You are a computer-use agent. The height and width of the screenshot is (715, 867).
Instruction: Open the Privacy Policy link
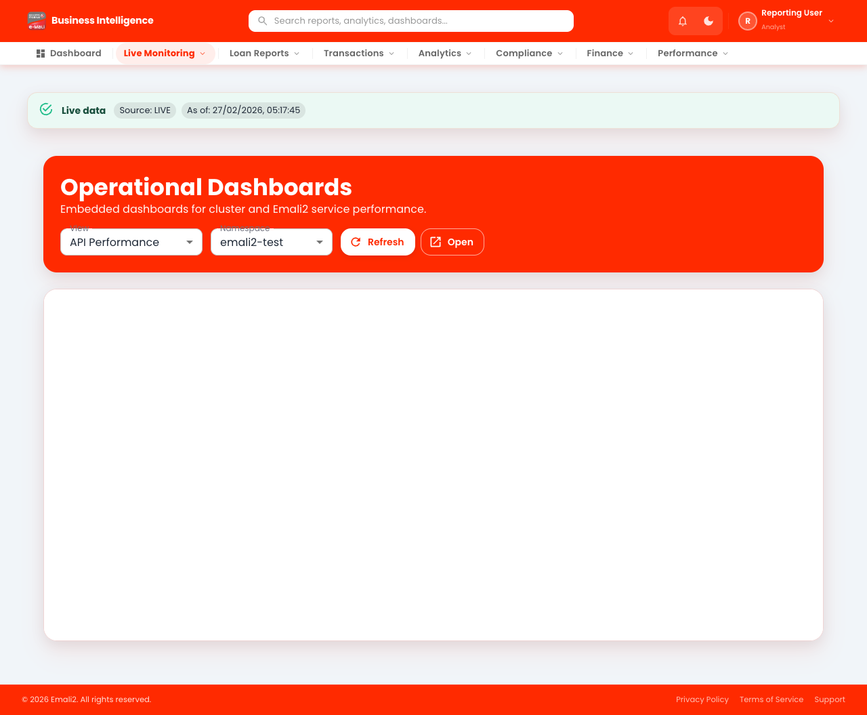click(x=702, y=699)
